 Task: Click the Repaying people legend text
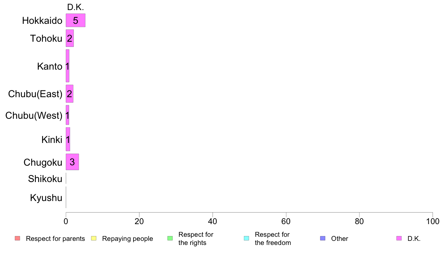tap(128, 239)
